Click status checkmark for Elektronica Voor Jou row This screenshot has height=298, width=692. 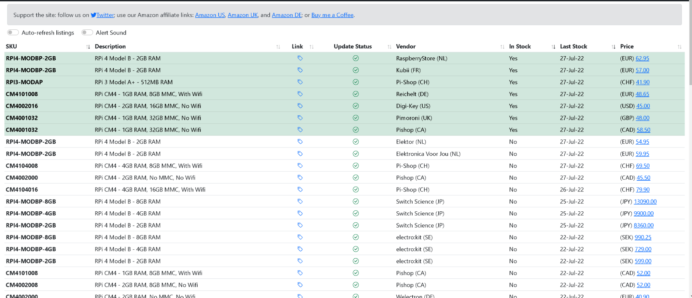pos(356,154)
